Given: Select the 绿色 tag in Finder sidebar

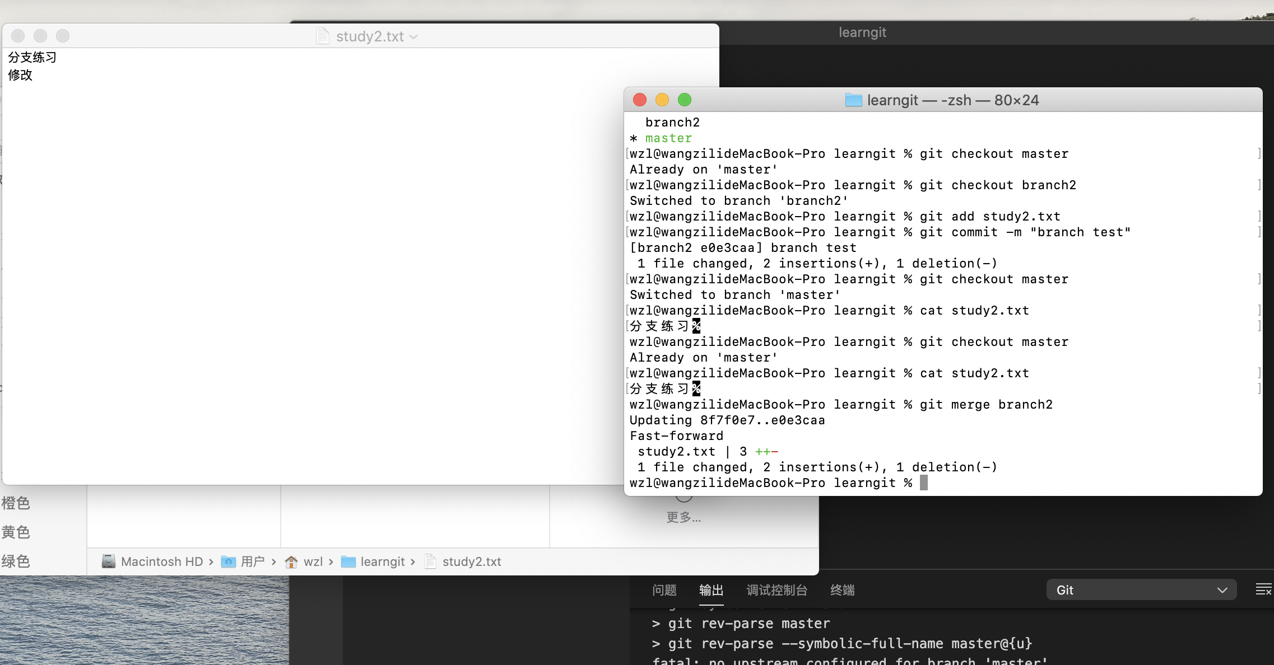Looking at the screenshot, I should [x=16, y=561].
